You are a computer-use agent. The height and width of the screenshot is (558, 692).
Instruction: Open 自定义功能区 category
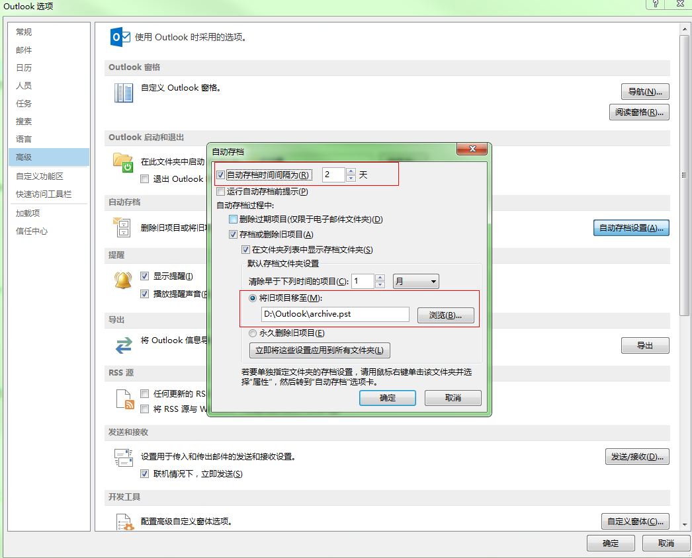[x=48, y=176]
